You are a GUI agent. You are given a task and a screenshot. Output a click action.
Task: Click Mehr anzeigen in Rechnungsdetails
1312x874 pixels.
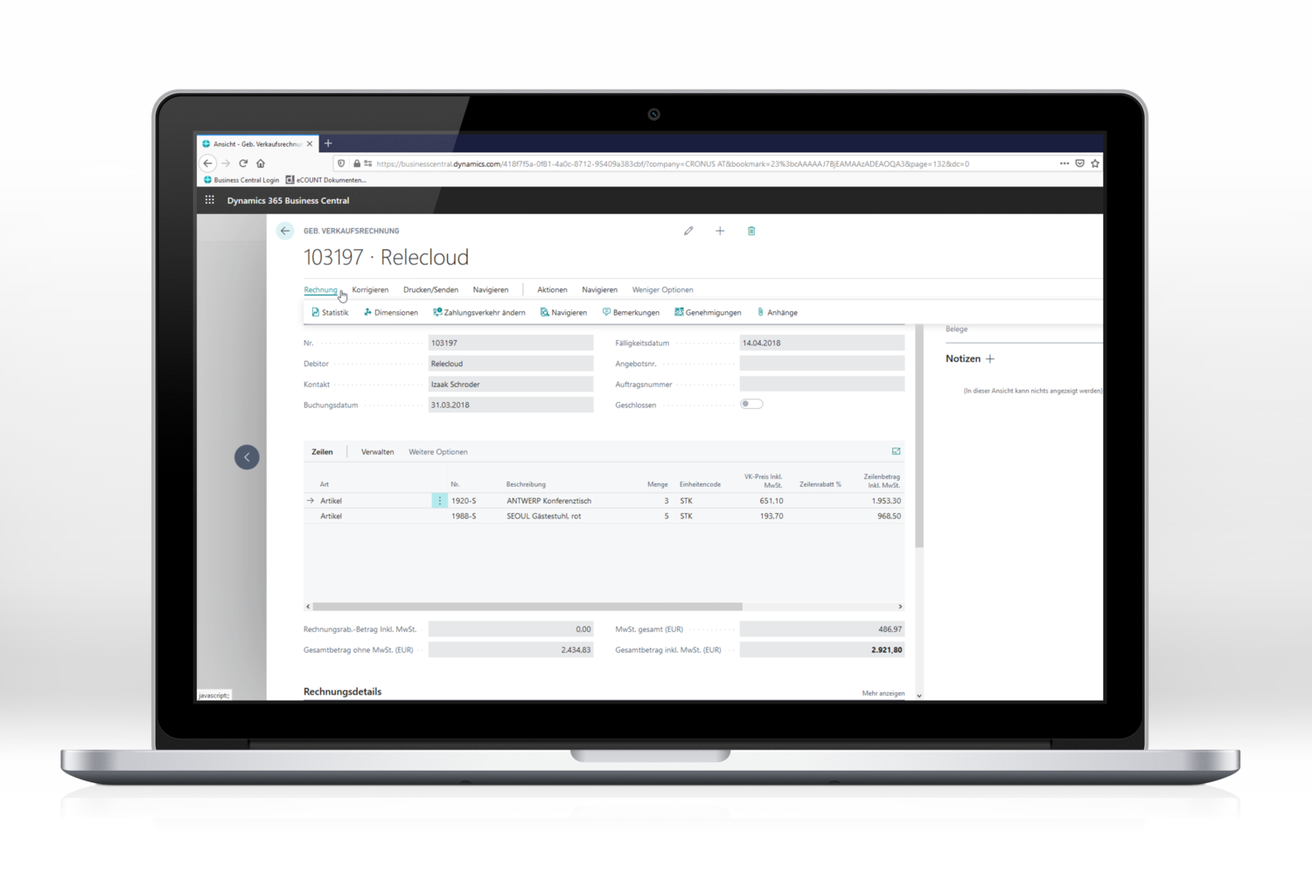pos(883,693)
